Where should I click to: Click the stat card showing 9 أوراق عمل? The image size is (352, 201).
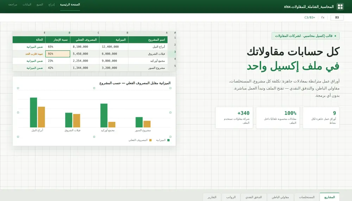click(321, 118)
